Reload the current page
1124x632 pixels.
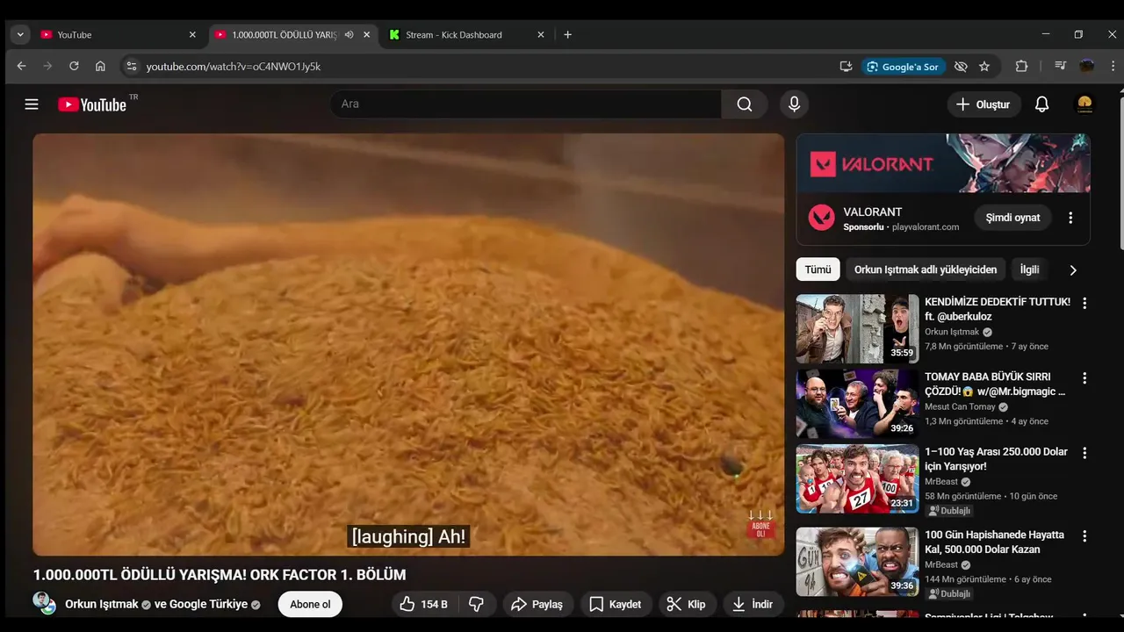pos(74,66)
